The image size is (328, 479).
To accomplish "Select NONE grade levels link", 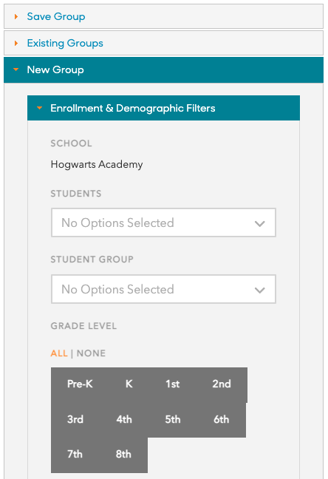I will [x=91, y=353].
